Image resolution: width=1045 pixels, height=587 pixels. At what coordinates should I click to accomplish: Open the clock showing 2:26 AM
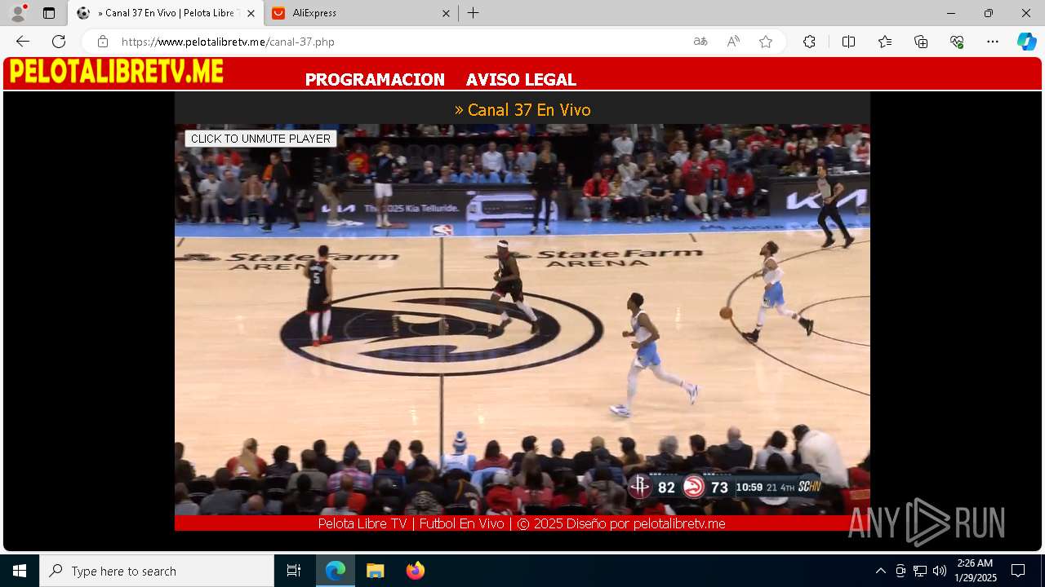[976, 571]
